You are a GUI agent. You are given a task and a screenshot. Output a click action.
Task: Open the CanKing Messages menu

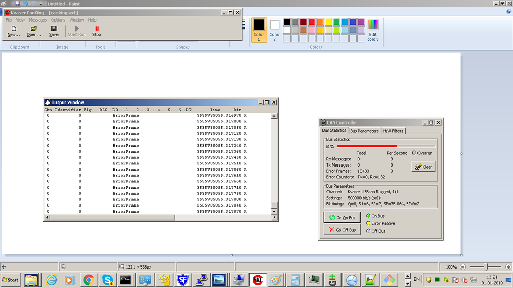coord(37,20)
